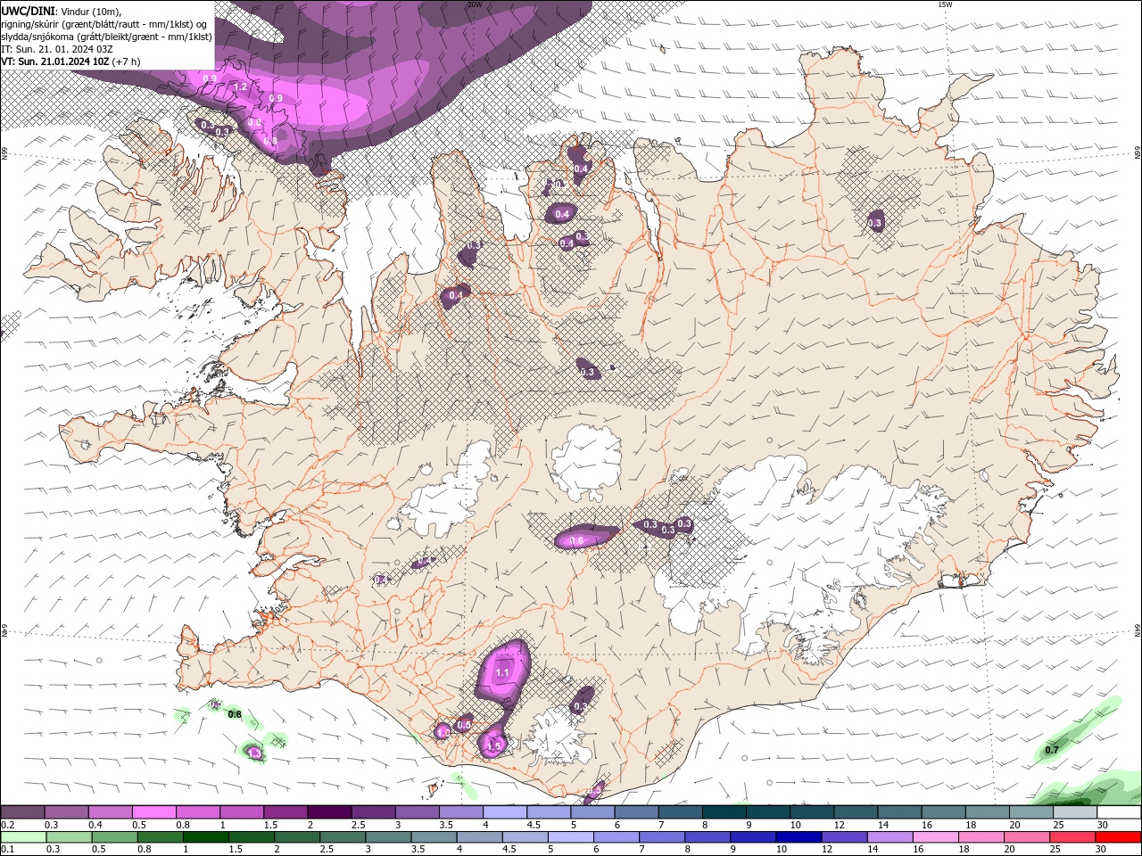Screen dimensions: 1142x856
Task: Select the '66N' latitude label on the right edge
Action: pyautogui.click(x=1138, y=152)
